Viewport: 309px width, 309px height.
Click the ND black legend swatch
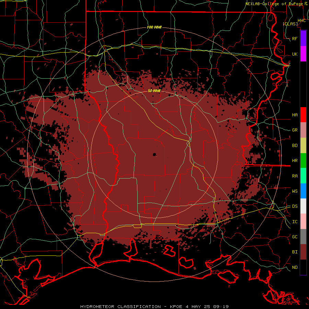[303, 267]
